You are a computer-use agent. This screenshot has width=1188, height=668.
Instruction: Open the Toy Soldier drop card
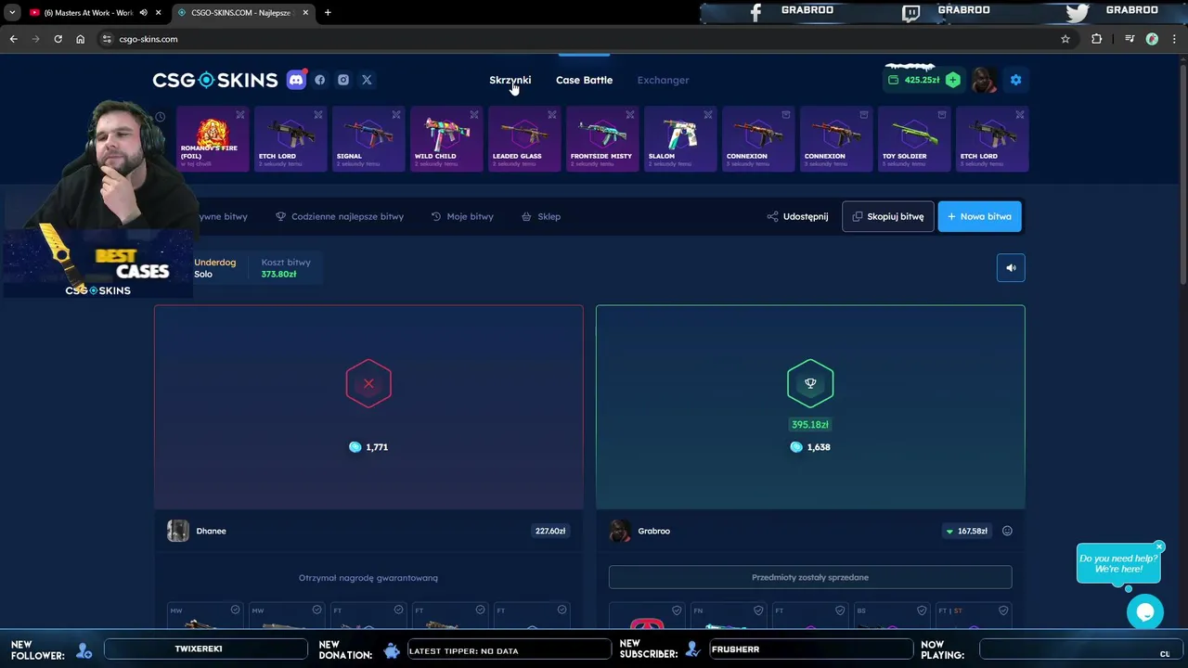point(914,139)
